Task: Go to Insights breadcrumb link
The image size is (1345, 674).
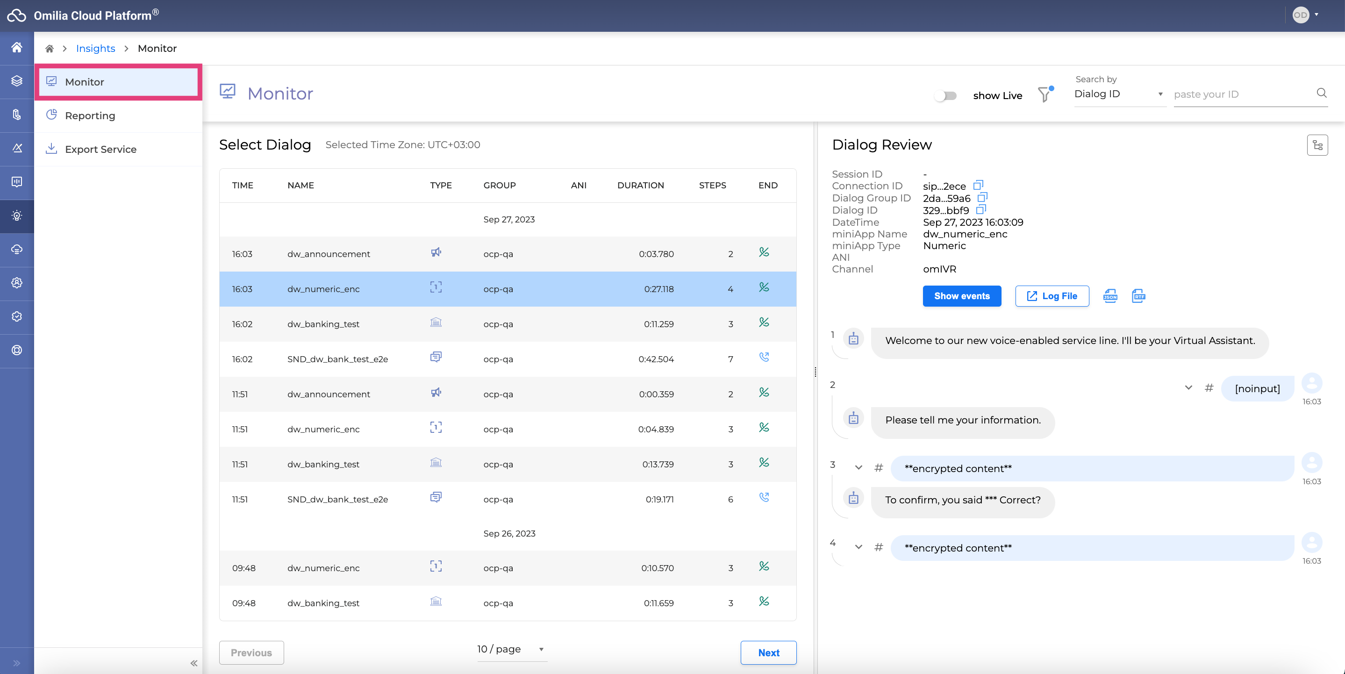Action: [95, 49]
